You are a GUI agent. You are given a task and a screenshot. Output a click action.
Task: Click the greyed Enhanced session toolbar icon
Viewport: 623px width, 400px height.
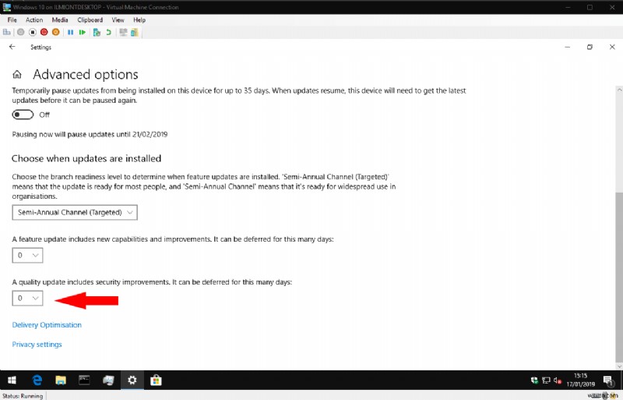pyautogui.click(x=123, y=32)
